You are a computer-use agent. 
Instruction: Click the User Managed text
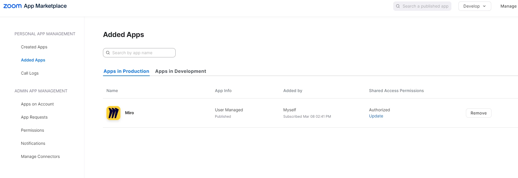229,110
